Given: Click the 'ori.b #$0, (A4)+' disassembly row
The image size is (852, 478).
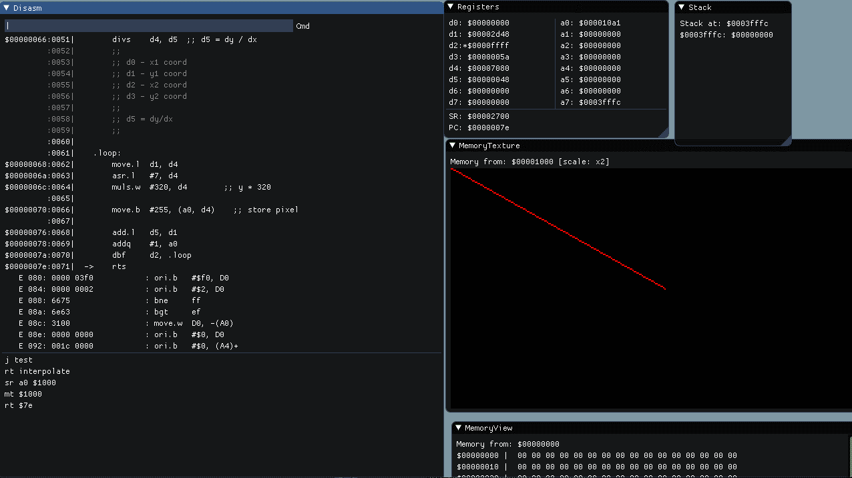Looking at the screenshot, I should click(128, 346).
